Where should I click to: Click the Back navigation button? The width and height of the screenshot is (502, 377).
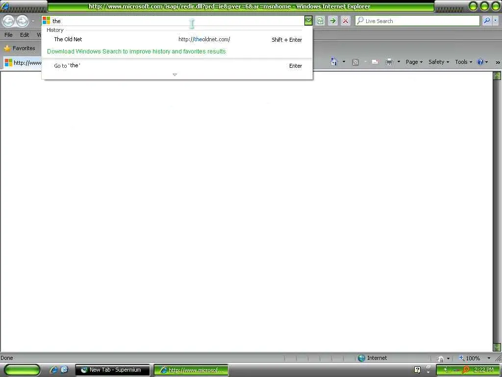coord(9,21)
